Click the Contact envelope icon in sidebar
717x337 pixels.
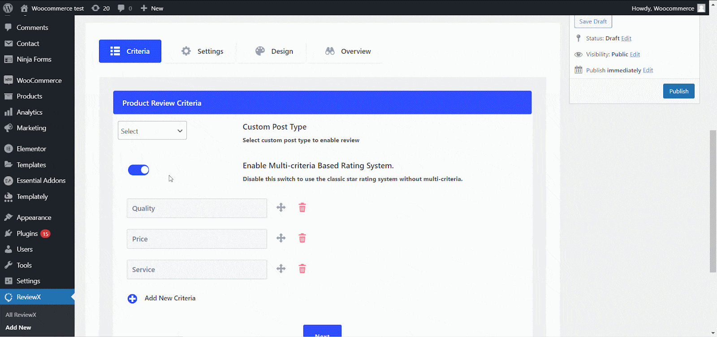click(x=9, y=43)
